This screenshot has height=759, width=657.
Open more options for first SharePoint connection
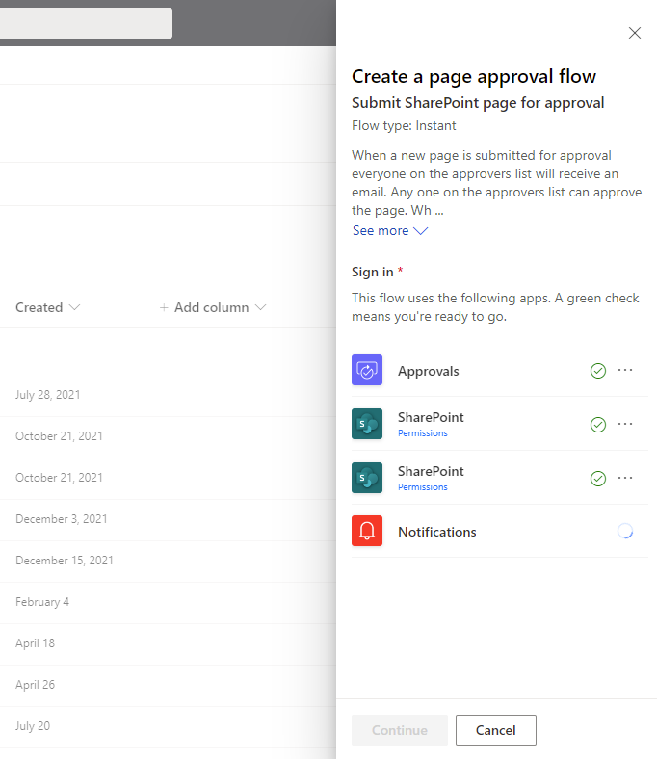[x=625, y=424]
